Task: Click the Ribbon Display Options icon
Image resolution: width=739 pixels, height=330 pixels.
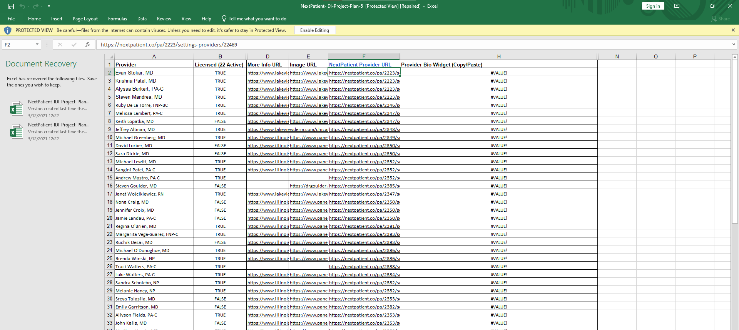Action: [x=677, y=6]
